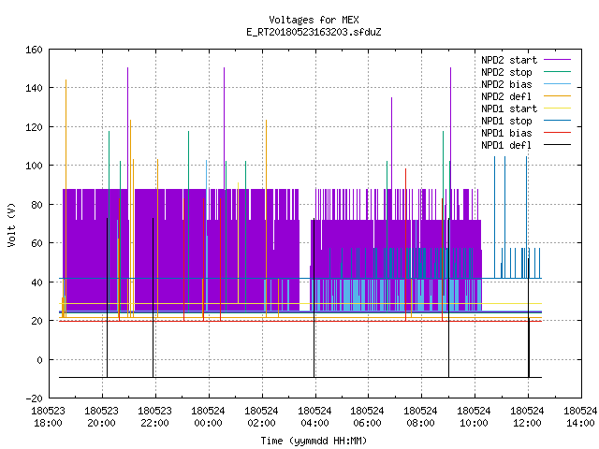
Task: Click the NPD2 stop legend label
Action: (506, 72)
